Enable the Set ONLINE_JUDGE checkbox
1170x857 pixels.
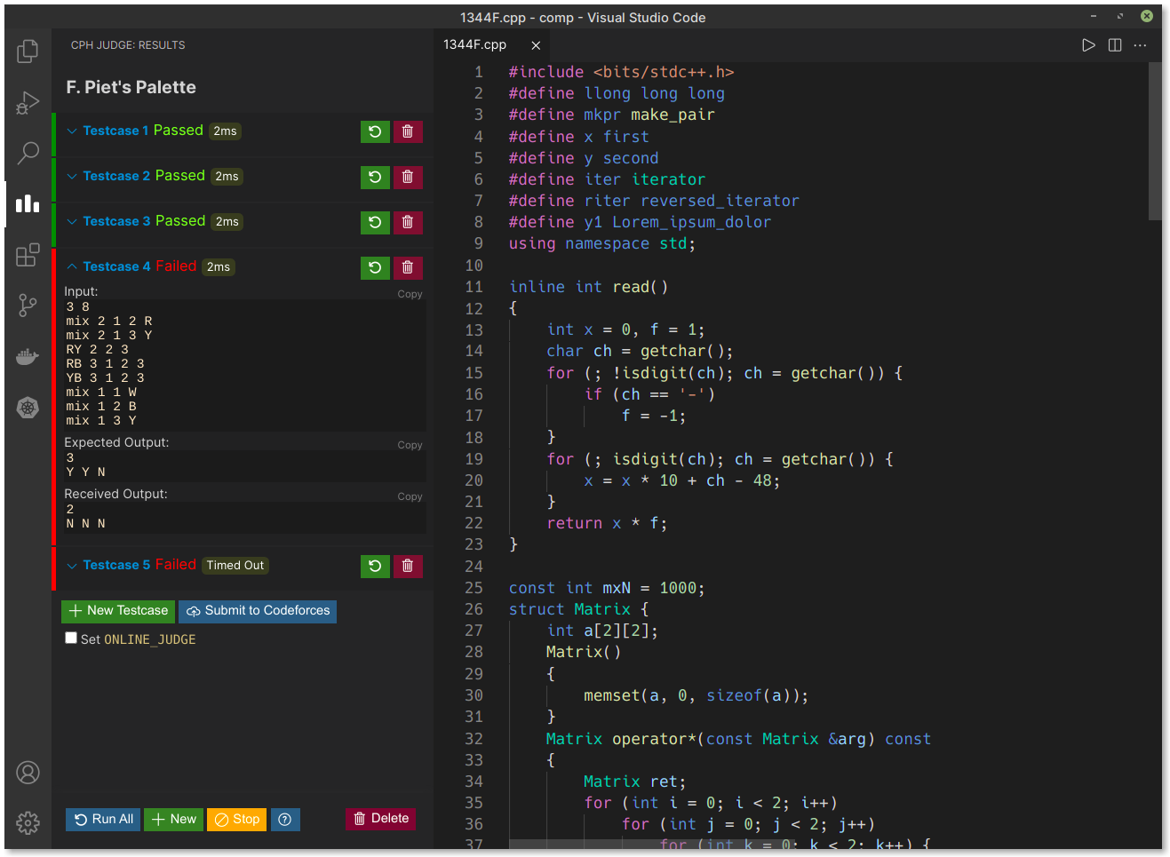pyautogui.click(x=73, y=638)
